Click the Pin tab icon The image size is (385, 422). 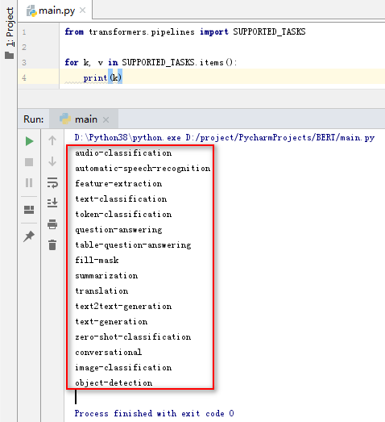coord(29,236)
